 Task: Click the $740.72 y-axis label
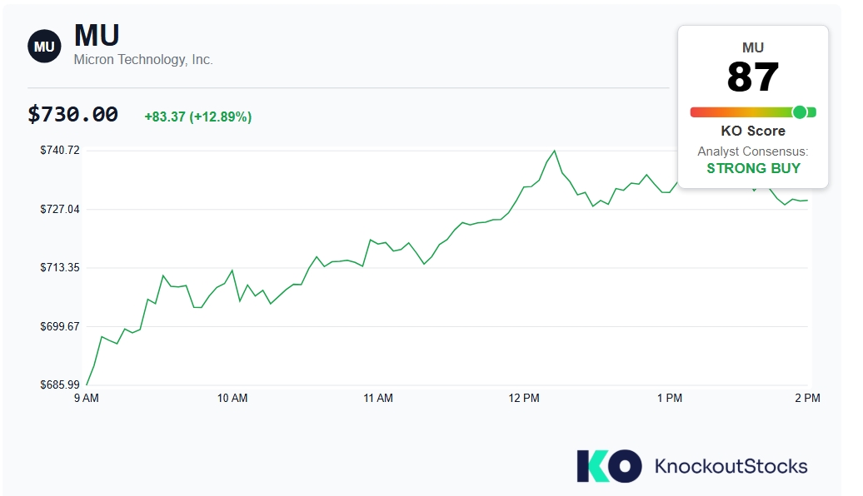pos(59,150)
